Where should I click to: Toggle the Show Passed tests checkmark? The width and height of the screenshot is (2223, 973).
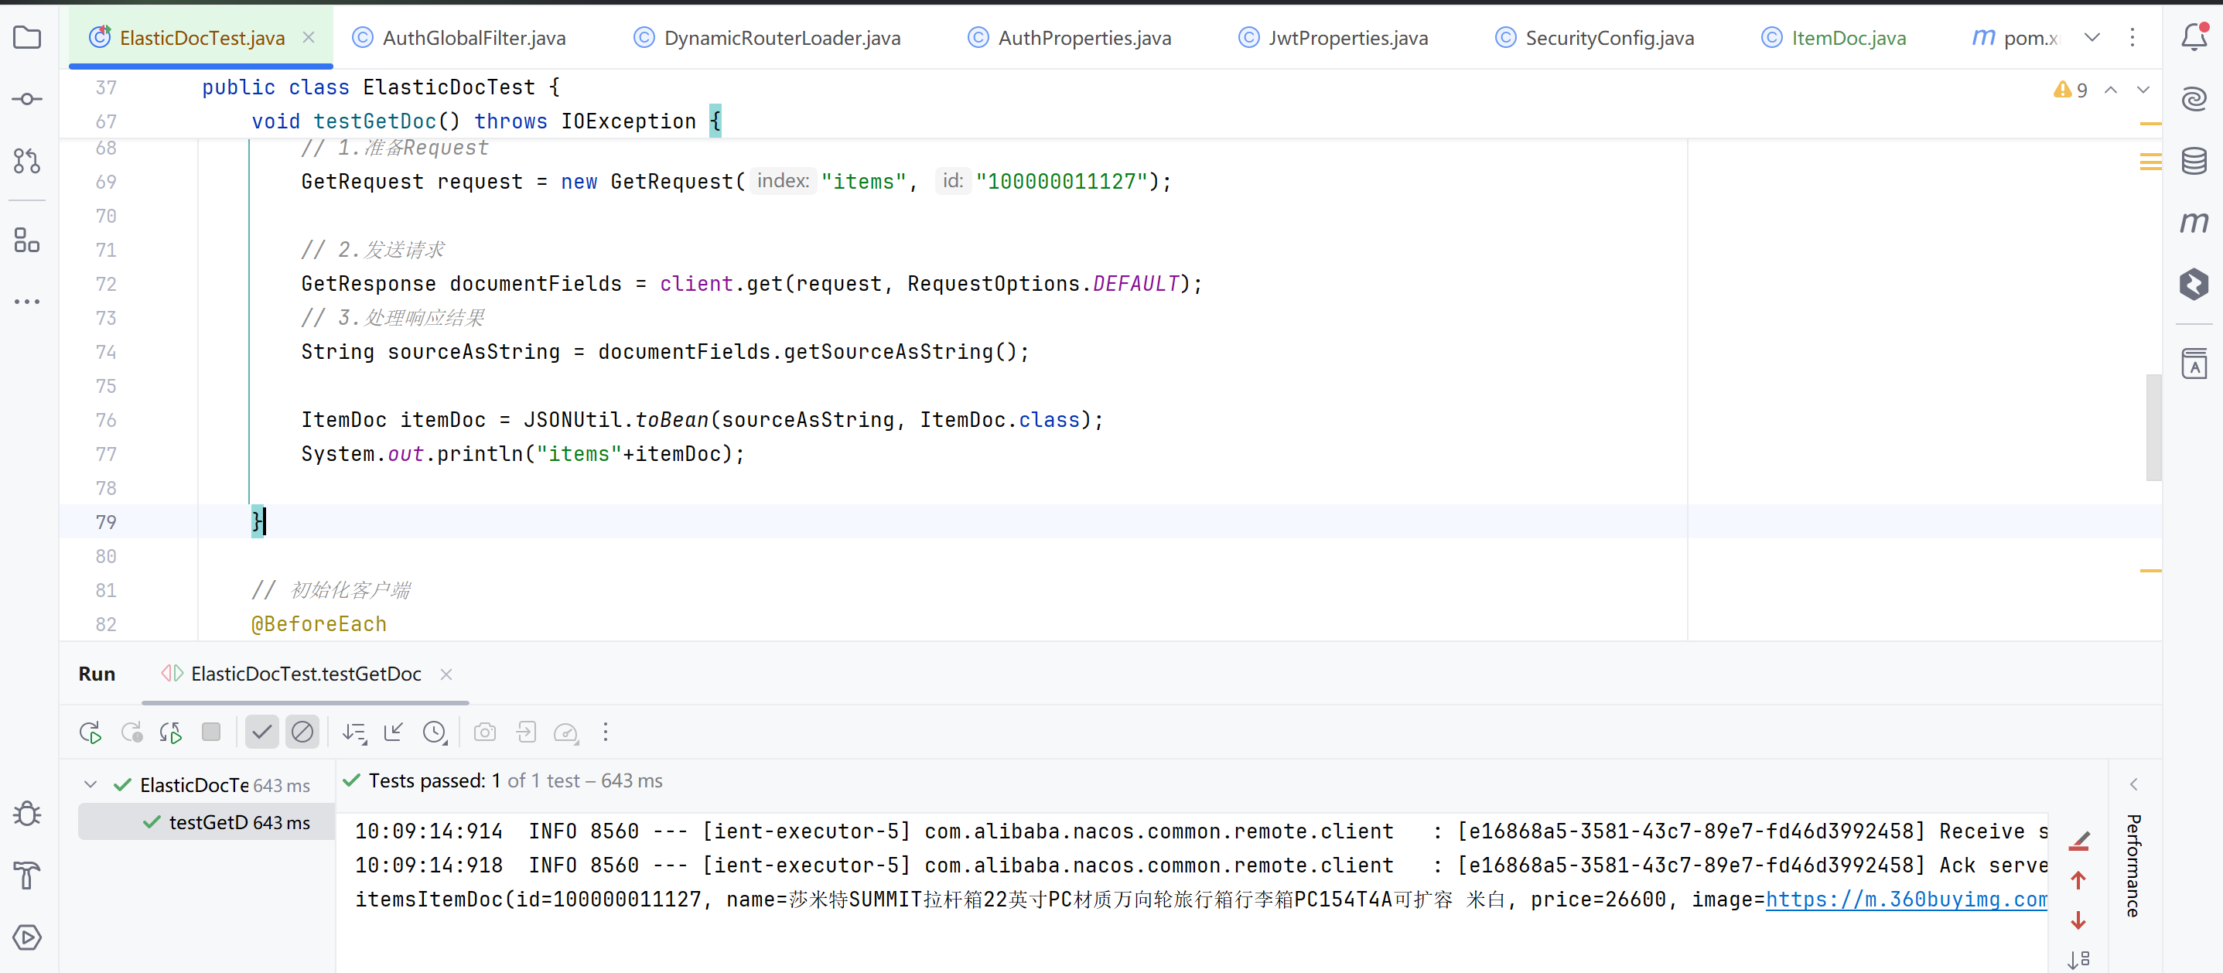click(x=261, y=732)
